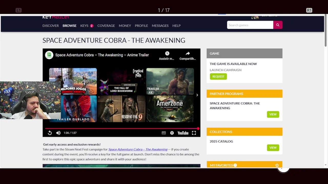
Task: Click the My Favorites help question mark icon
Action: point(235,165)
